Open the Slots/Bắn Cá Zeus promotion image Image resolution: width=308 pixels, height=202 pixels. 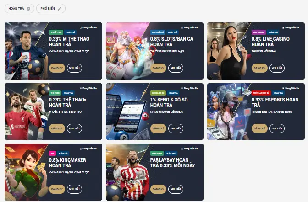click(126, 51)
